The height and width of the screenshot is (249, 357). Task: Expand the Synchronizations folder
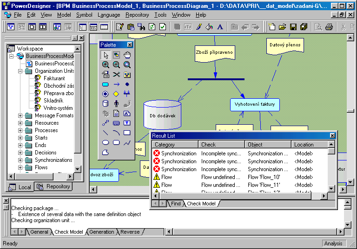coord(20,160)
